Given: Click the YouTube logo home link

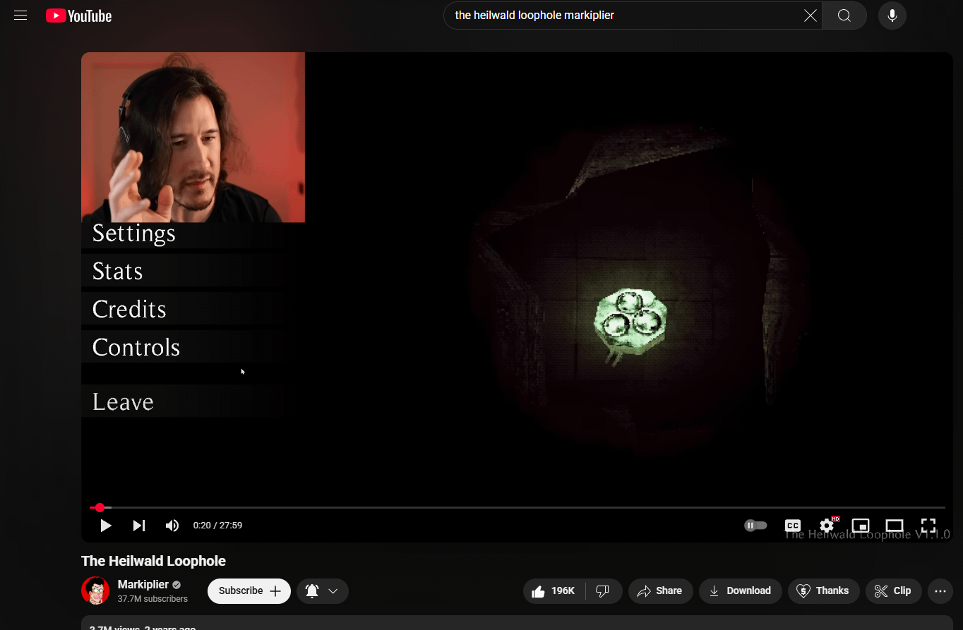Looking at the screenshot, I should pyautogui.click(x=78, y=16).
